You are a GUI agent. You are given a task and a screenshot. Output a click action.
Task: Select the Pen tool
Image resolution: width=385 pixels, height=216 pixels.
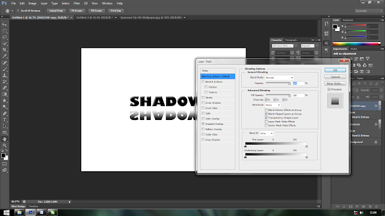pos(4,113)
